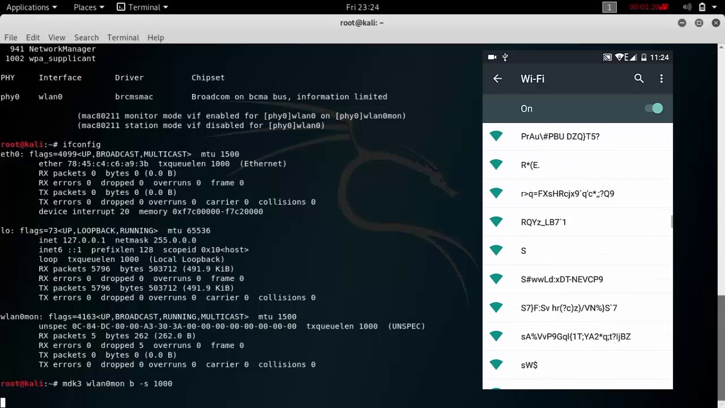Screen dimensions: 725x408
Task: Click the phone status bar Wi-Fi signal icon
Action: click(x=619, y=57)
